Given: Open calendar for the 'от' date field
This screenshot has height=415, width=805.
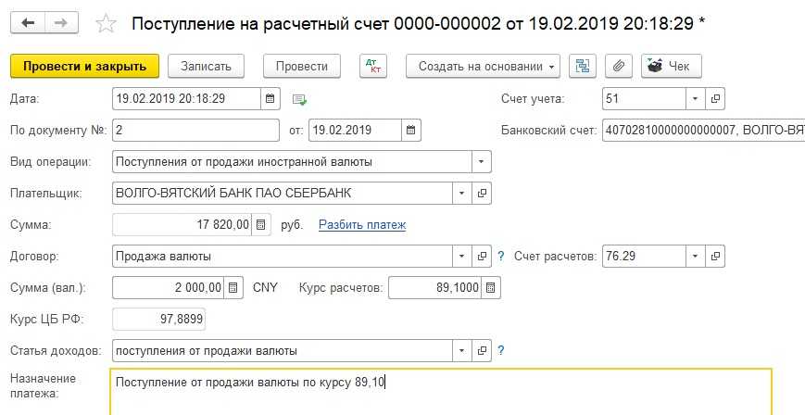Looking at the screenshot, I should pos(410,130).
